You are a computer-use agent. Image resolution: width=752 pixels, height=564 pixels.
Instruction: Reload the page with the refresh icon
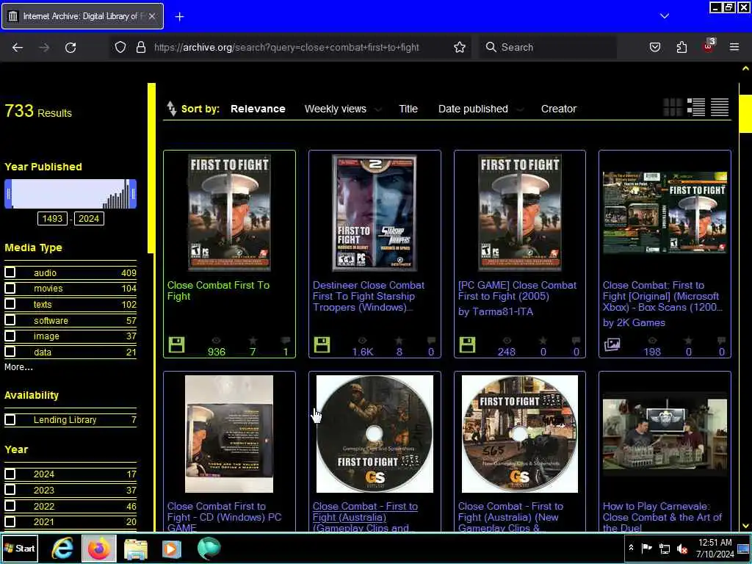(70, 47)
